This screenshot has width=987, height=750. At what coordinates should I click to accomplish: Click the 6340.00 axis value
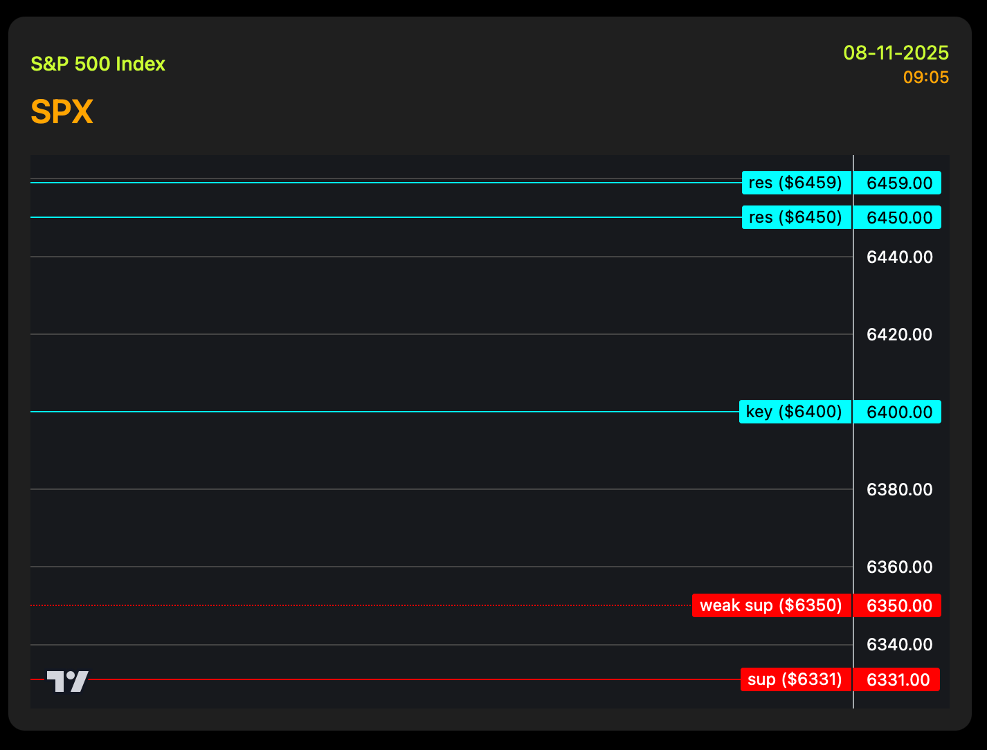(x=900, y=645)
